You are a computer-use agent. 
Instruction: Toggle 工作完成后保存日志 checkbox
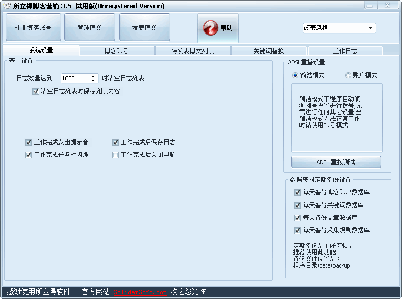pos(115,142)
